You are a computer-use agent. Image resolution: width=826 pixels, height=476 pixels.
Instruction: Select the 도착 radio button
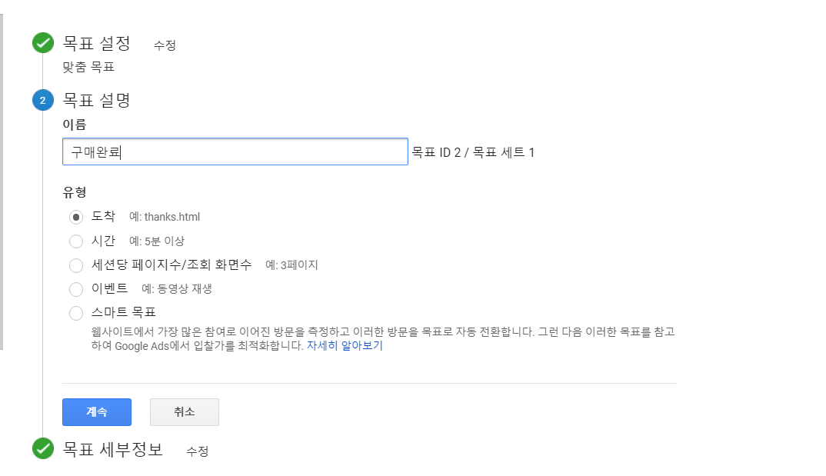point(76,217)
